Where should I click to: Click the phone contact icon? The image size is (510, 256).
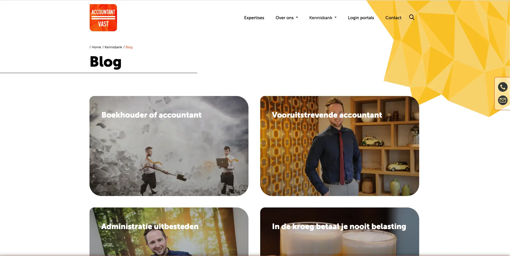point(503,87)
